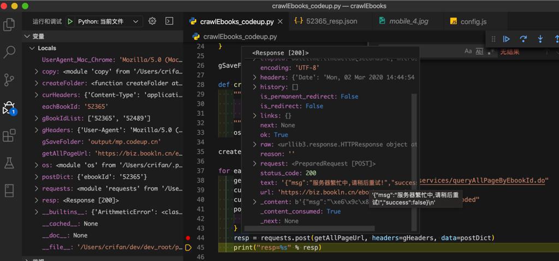
Task: Click the hover popup horizontal scrollbar
Action: (x=310, y=228)
